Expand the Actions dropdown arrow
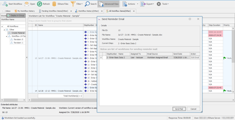235x120 pixels. coord(137,4)
